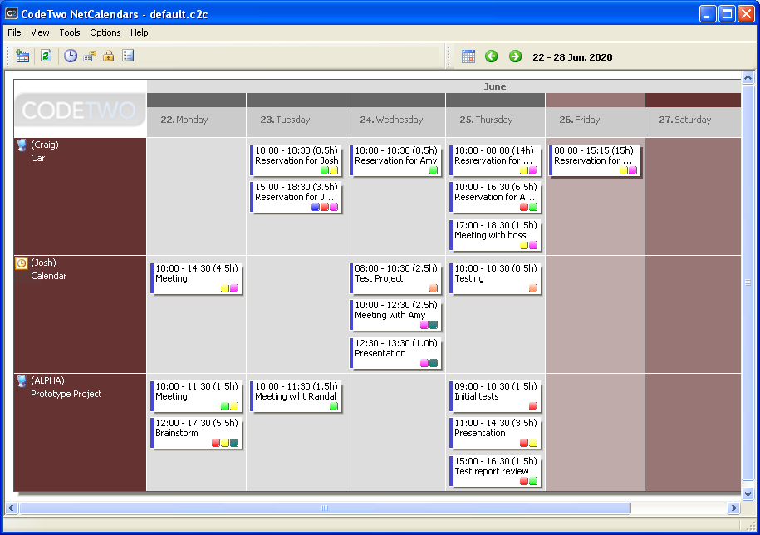Click the vertical scrollbar down arrow
The width and height of the screenshot is (760, 535).
(748, 493)
